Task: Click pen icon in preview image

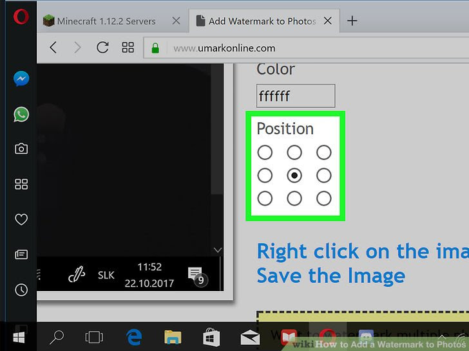Action: 77,274
